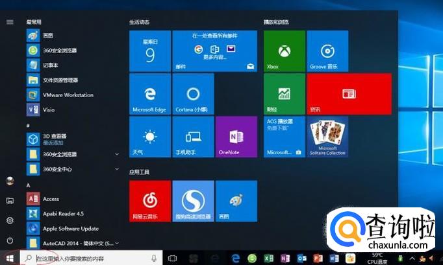Click the 最常用 list header

[x=34, y=22]
